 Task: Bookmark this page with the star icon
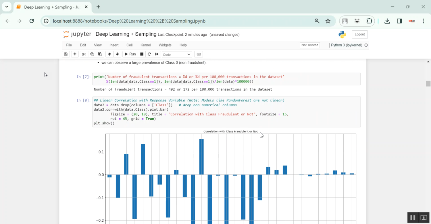tap(328, 21)
